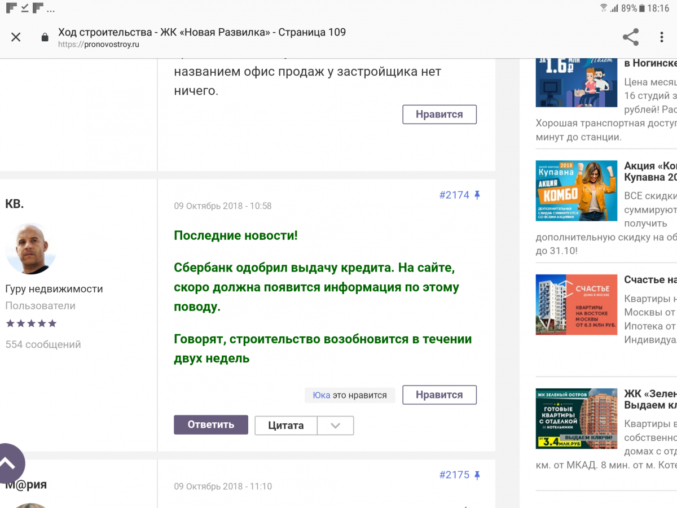Open the КВ. username profile link
Viewport: 677px width, 508px height.
click(x=15, y=204)
